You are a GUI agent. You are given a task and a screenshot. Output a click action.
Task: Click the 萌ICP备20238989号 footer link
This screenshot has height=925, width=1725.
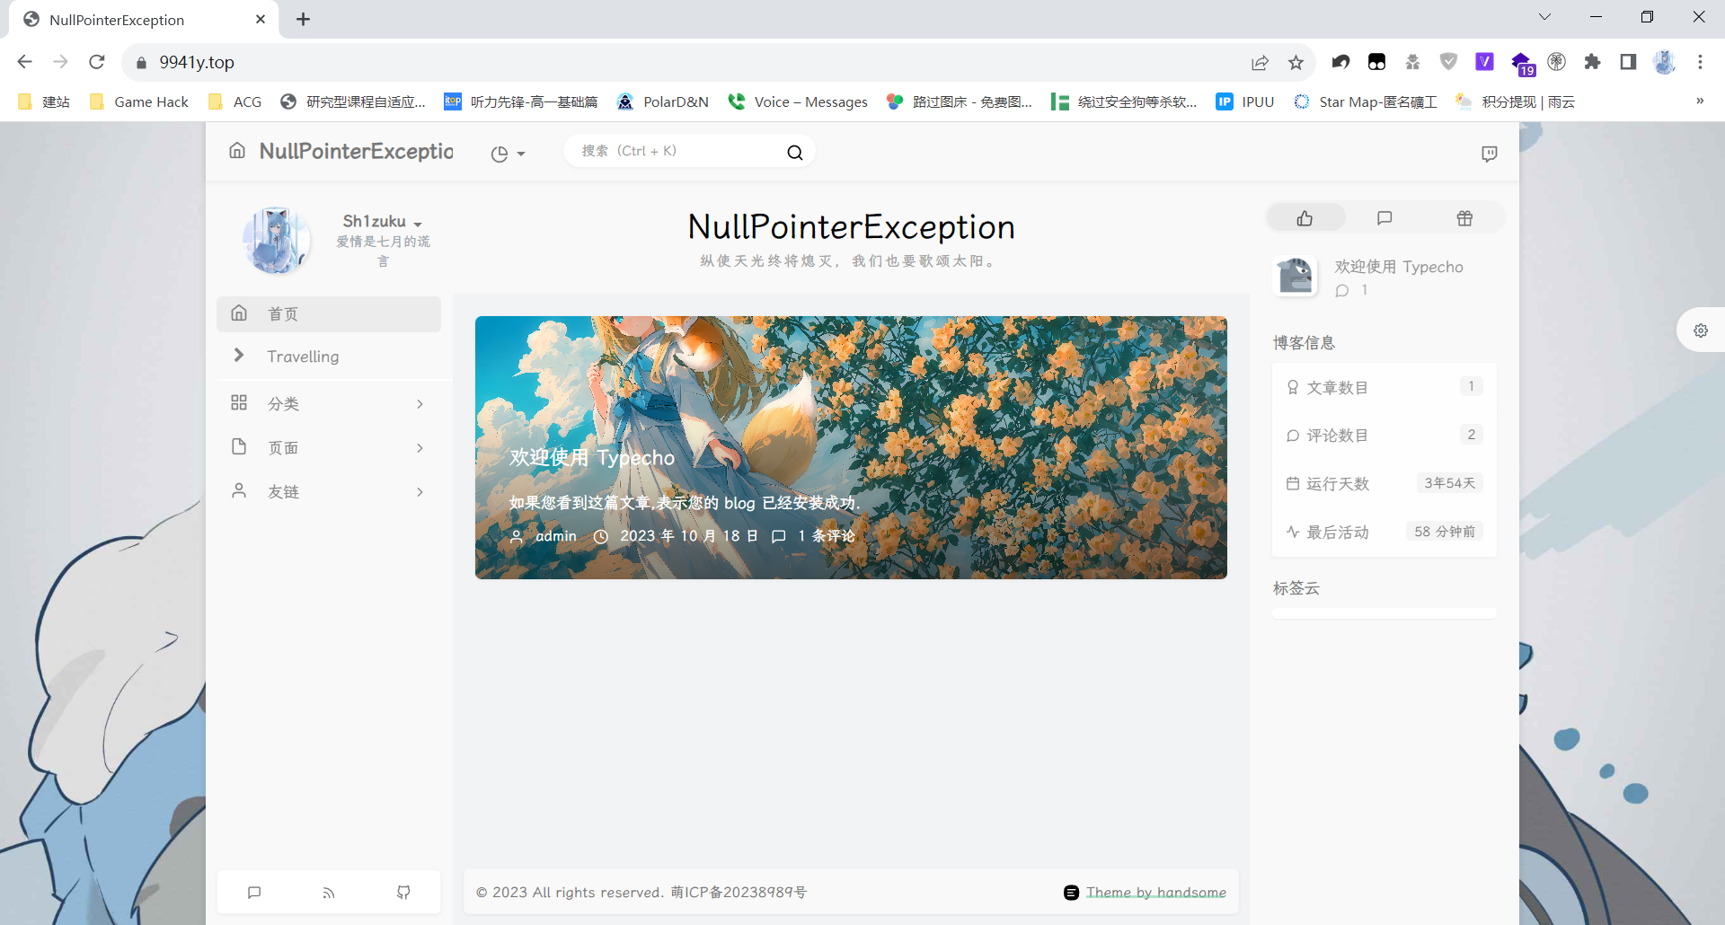(739, 893)
